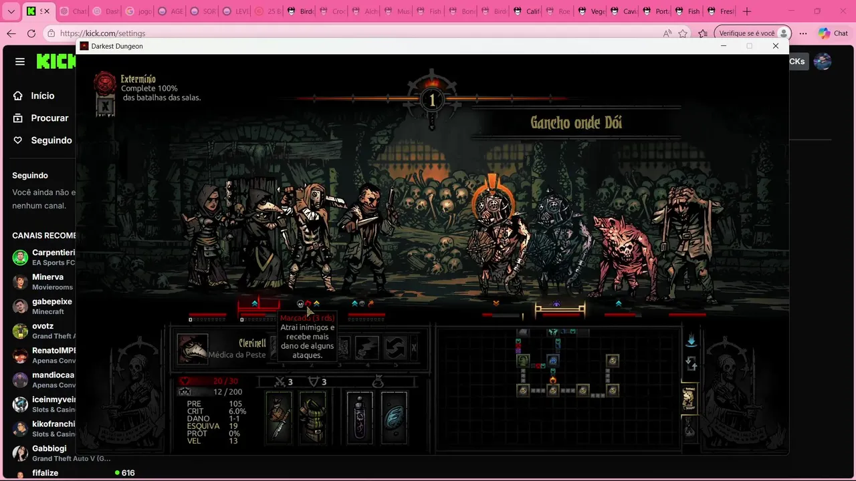The height and width of the screenshot is (481, 856).
Task: Open the inventory bag tab
Action: pyautogui.click(x=689, y=428)
